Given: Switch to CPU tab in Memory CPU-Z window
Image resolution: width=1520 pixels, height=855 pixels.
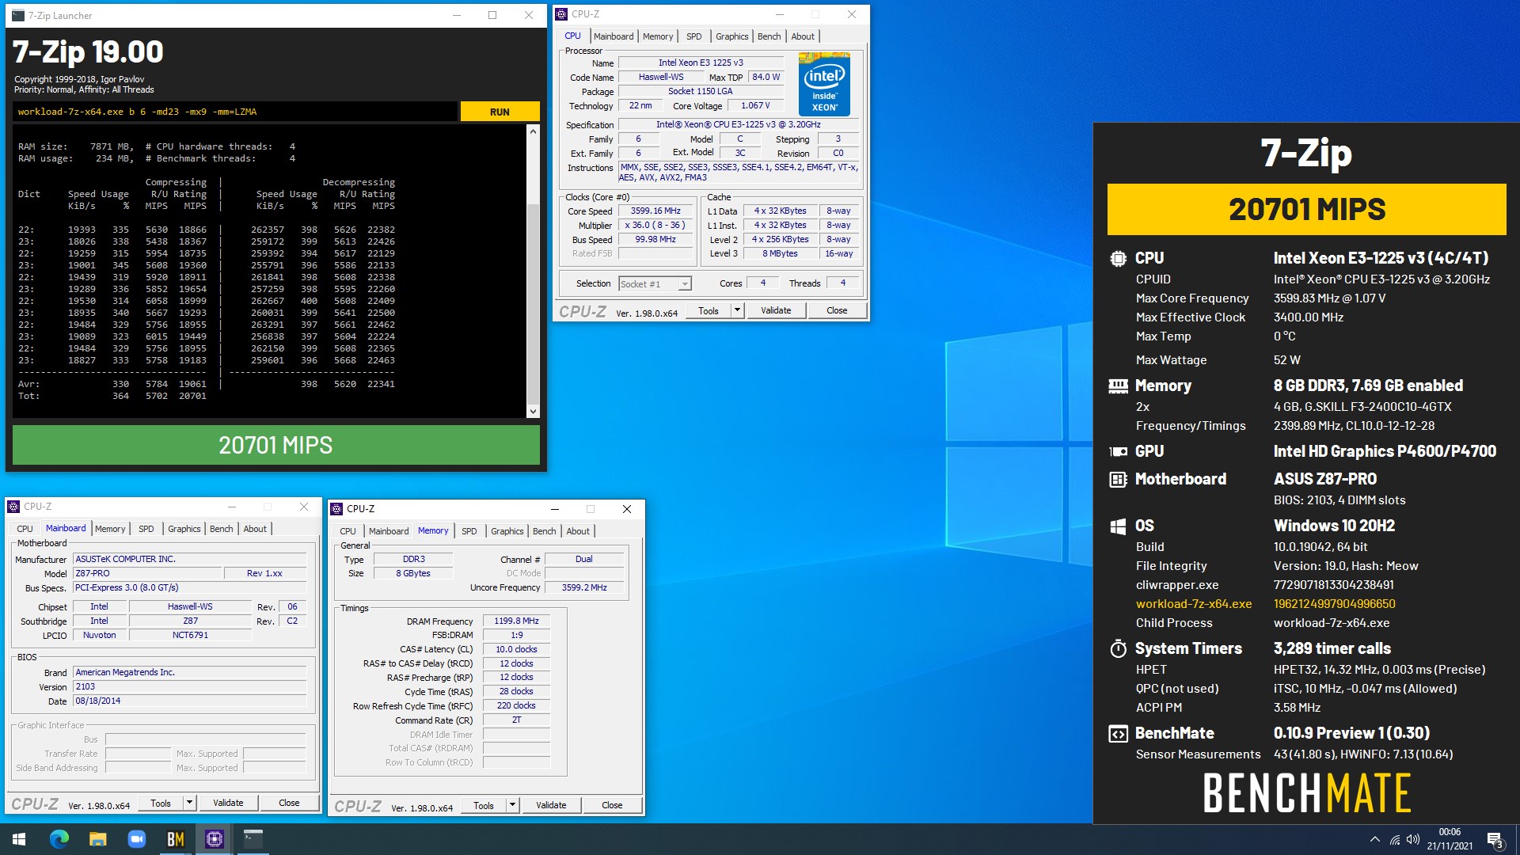Looking at the screenshot, I should 348,531.
